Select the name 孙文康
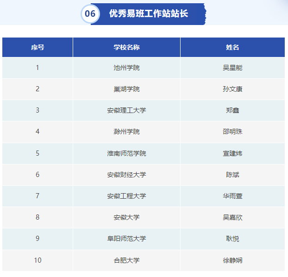Screen dimensions: 288x277 tap(232, 89)
